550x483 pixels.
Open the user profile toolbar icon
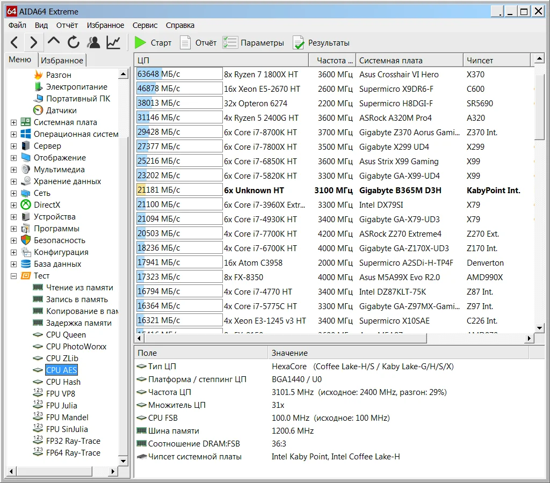point(93,42)
